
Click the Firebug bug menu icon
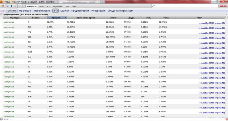3,6
